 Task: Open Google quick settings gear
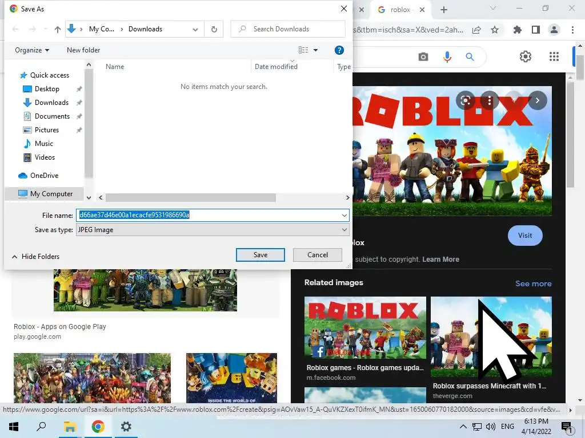(526, 56)
